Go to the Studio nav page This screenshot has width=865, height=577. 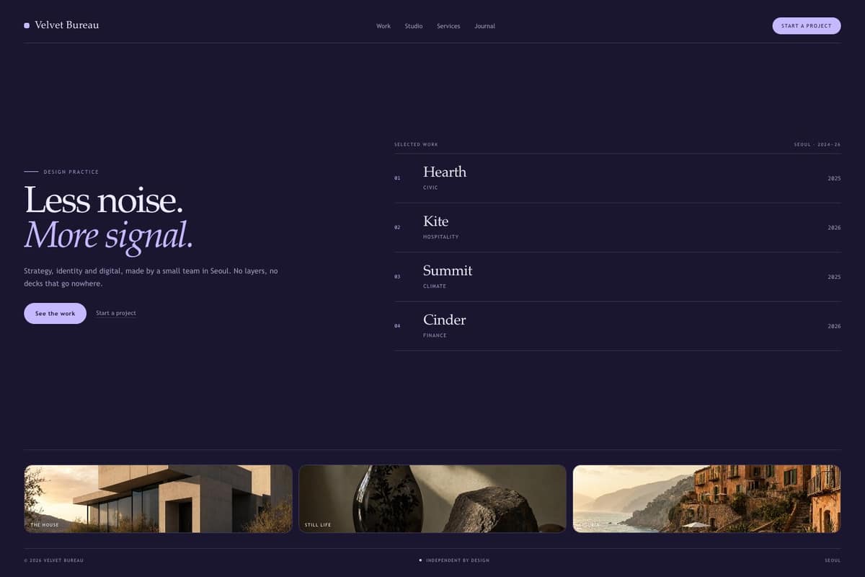tap(414, 26)
